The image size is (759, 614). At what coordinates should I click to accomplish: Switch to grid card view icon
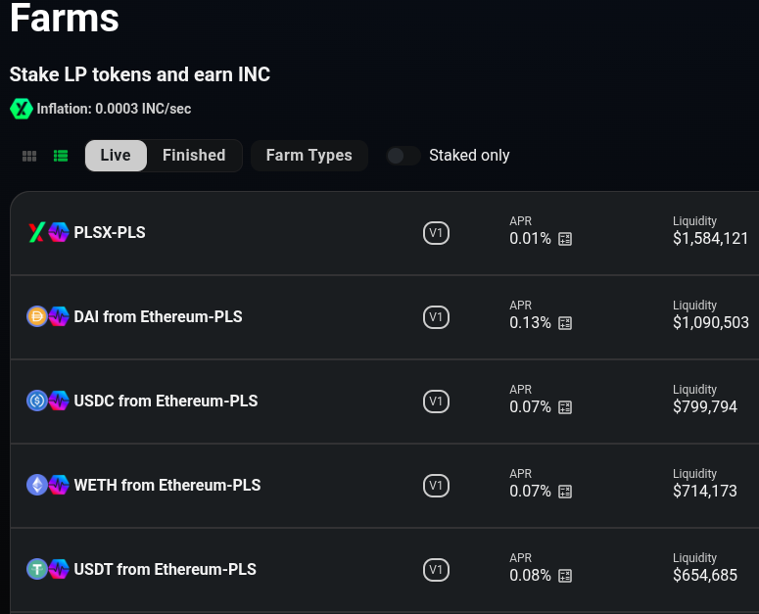(29, 156)
